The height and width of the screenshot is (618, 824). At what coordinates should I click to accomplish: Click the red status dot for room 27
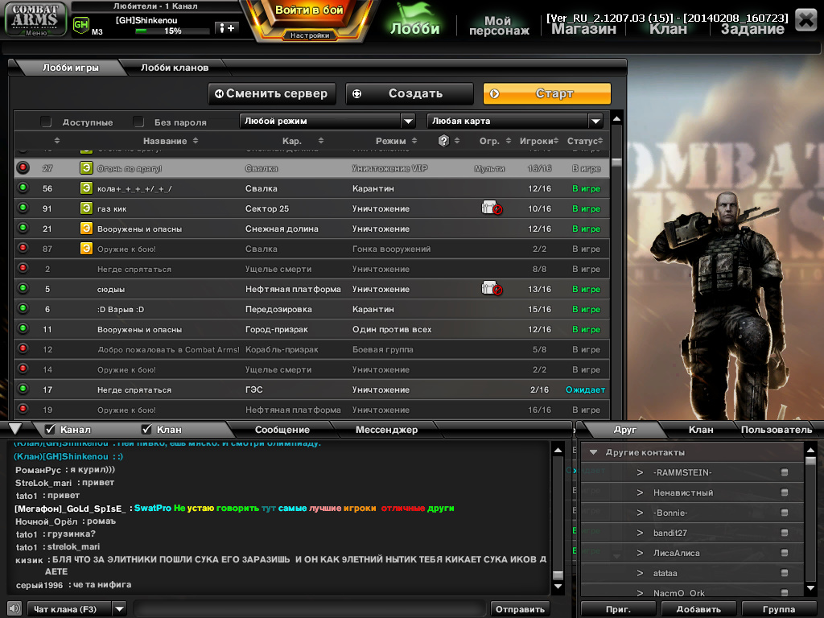pos(23,167)
